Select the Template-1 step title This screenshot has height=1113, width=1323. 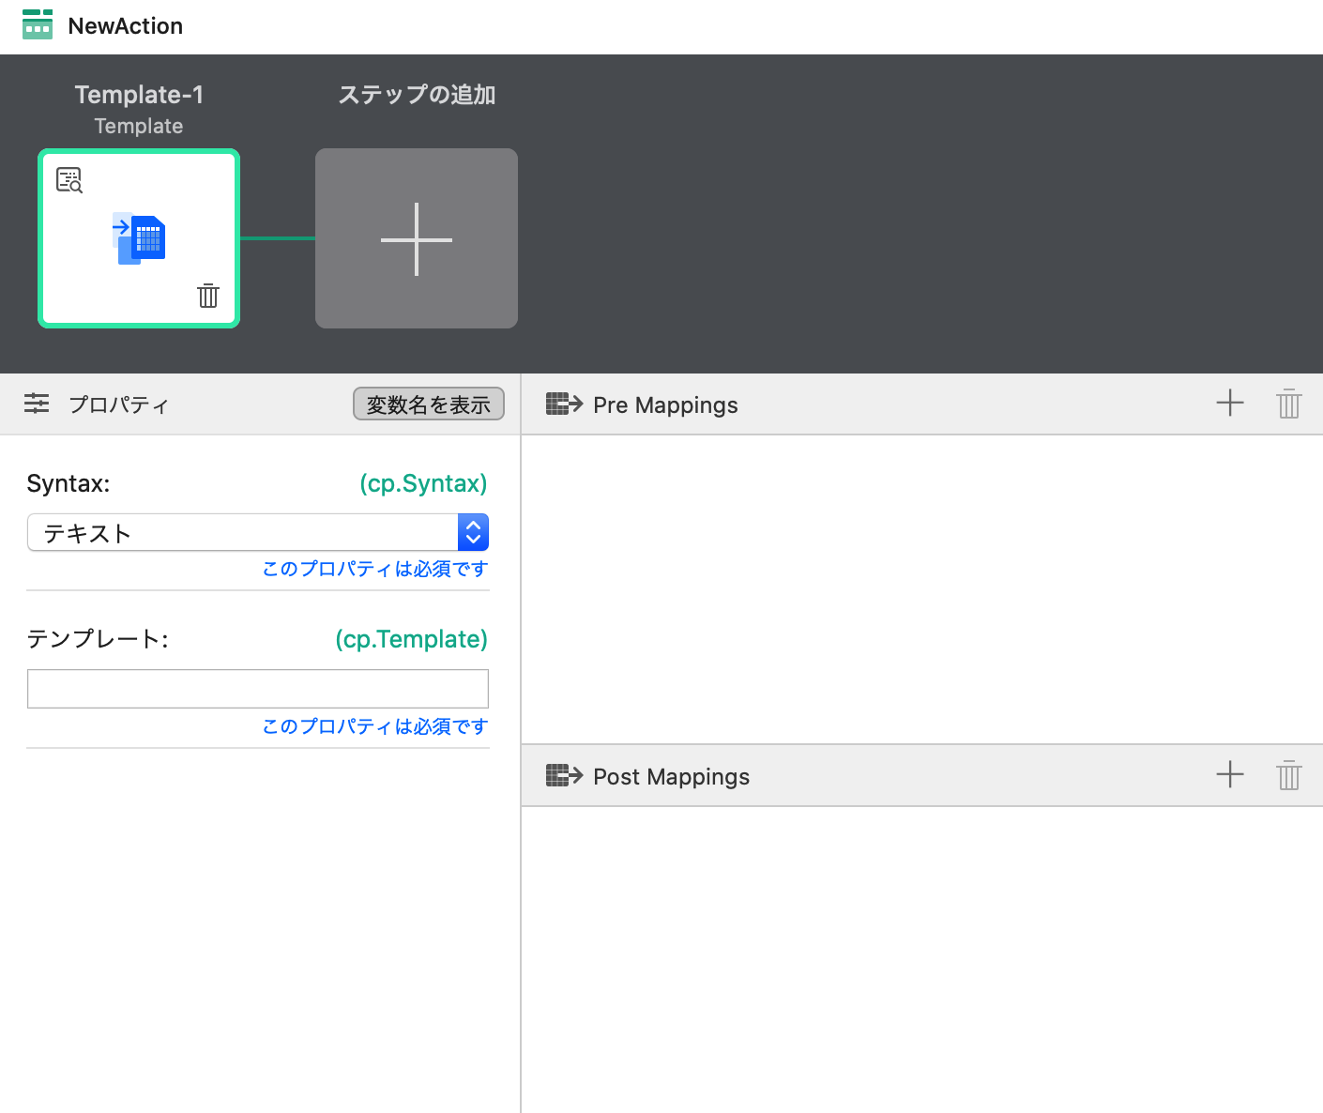(139, 95)
